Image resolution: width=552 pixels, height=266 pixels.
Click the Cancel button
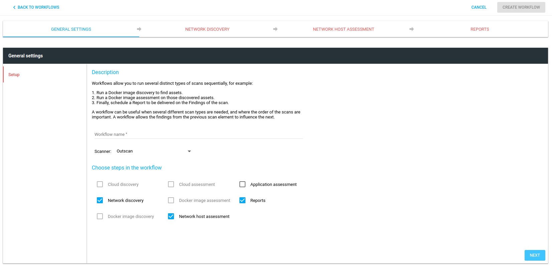(479, 7)
